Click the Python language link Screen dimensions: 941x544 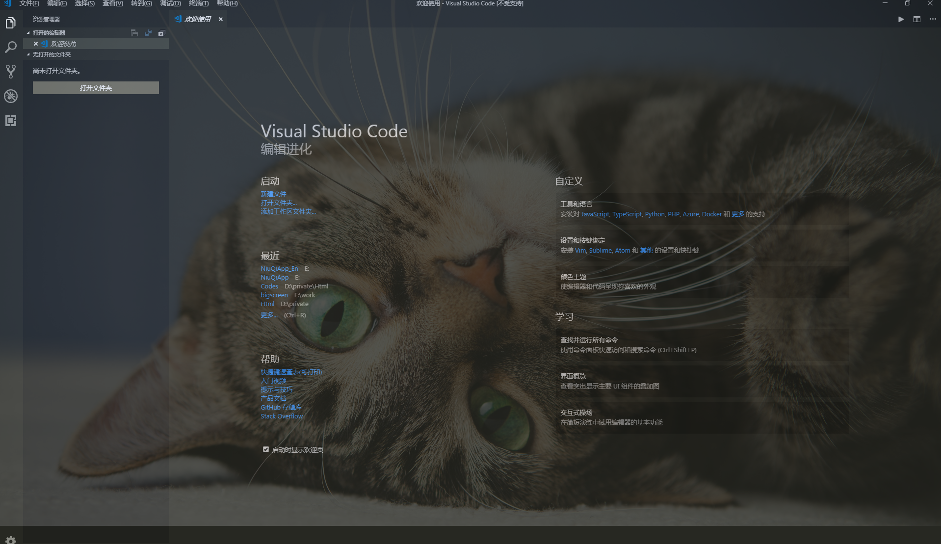click(654, 214)
